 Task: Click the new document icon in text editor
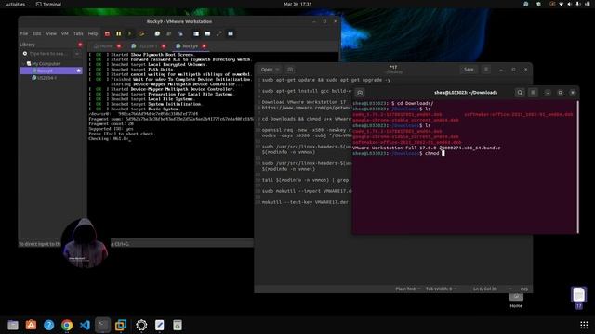290,70
